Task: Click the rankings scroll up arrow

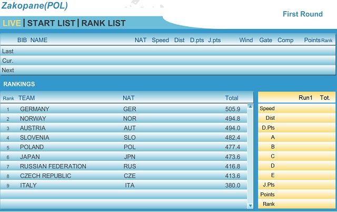Action: [x=250, y=107]
